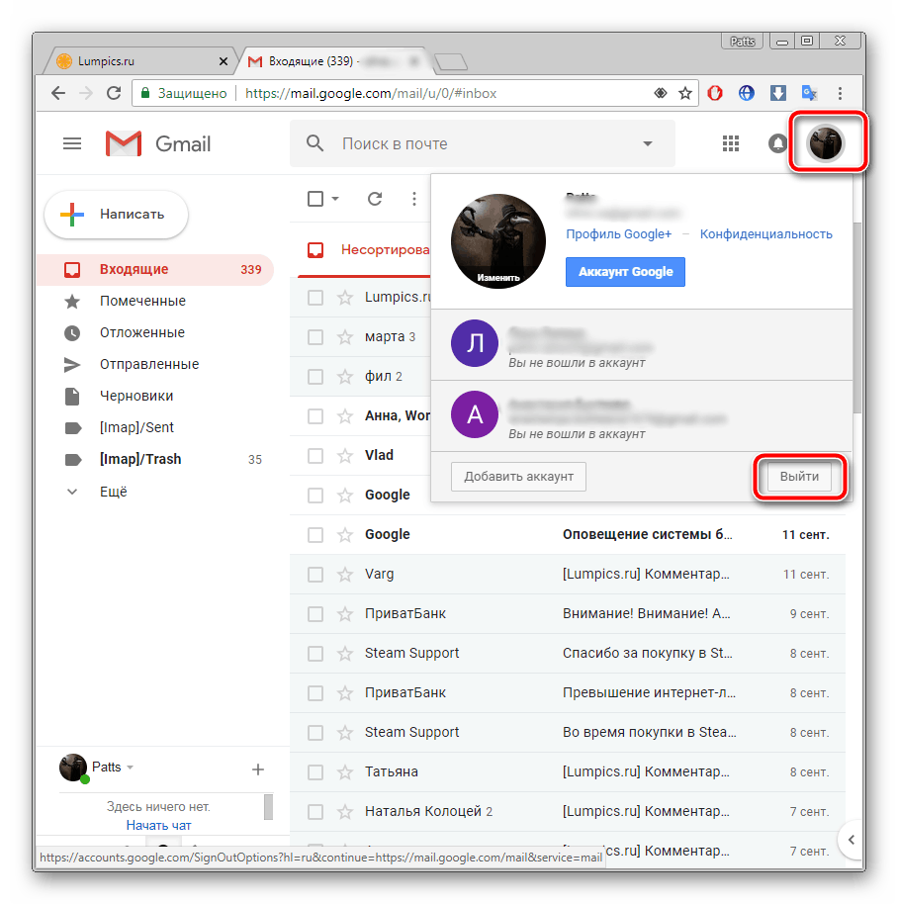Go back with the browser back arrow
The width and height of the screenshot is (898, 904).
(58, 93)
